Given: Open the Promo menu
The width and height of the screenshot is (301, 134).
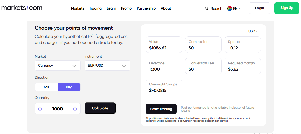Looking at the screenshot, I should pyautogui.click(x=126, y=8).
